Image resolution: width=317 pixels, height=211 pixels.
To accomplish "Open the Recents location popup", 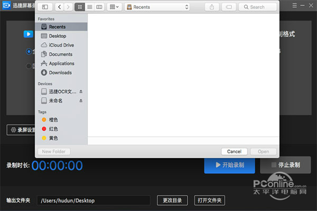I will pos(157,7).
